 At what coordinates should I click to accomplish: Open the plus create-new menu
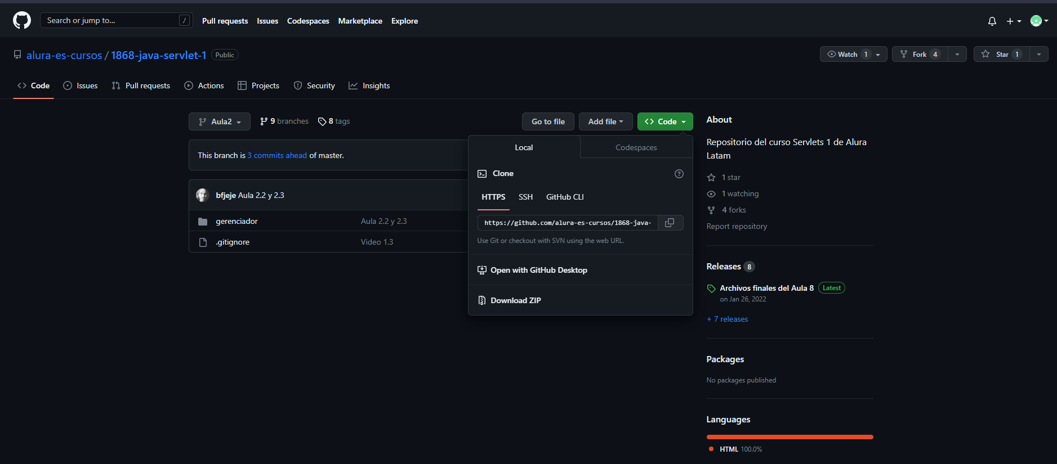point(1014,21)
